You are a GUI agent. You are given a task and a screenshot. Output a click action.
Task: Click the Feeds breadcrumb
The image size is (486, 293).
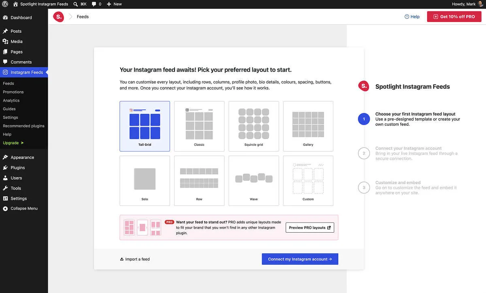tap(83, 17)
